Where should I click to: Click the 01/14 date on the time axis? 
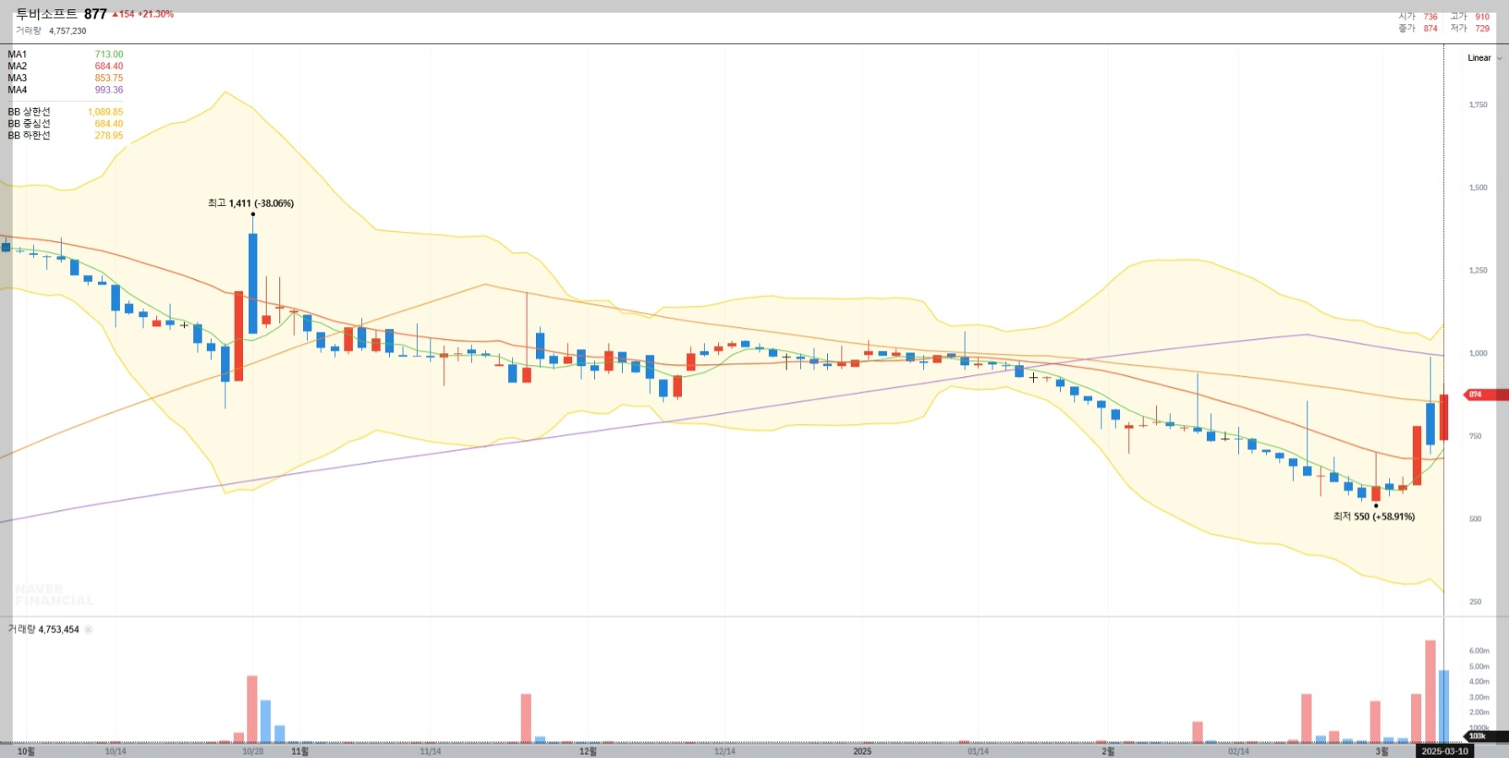tap(978, 751)
